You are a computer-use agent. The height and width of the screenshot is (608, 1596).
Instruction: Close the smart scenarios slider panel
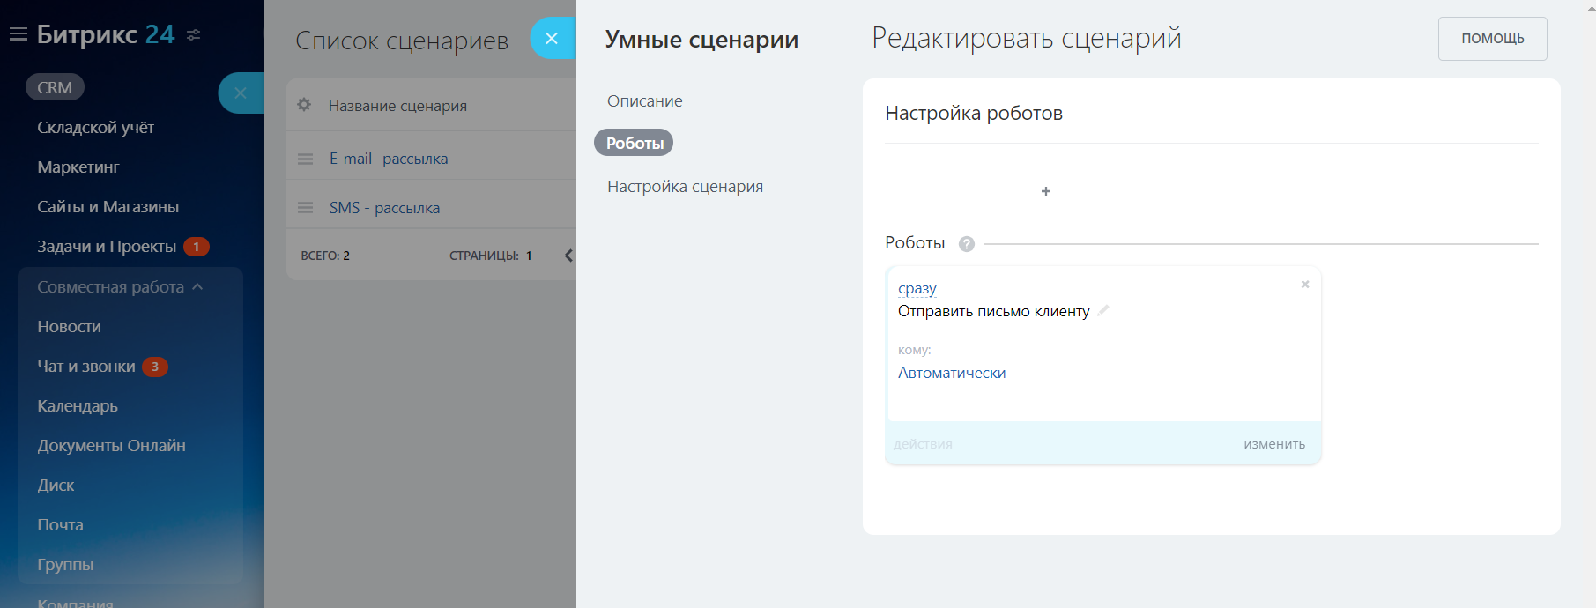coord(552,39)
